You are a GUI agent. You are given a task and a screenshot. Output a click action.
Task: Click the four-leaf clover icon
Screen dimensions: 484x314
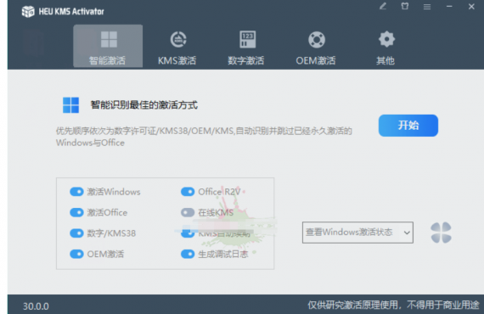(441, 233)
